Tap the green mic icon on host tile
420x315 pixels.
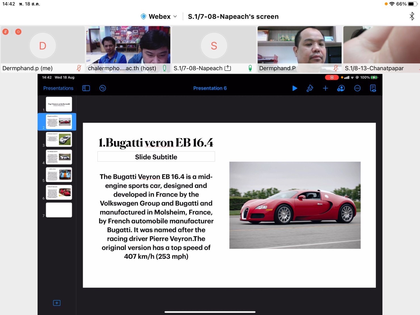coord(164,68)
